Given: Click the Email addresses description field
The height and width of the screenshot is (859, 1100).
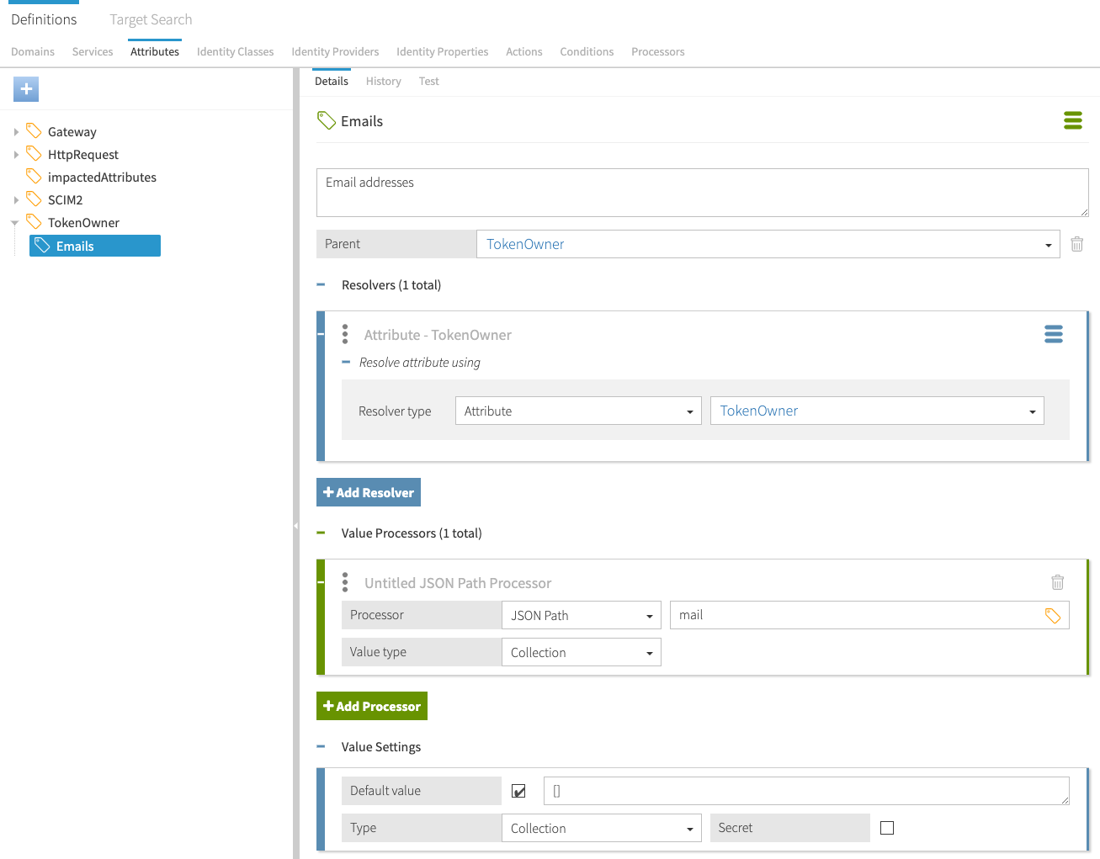Looking at the screenshot, I should pyautogui.click(x=702, y=192).
